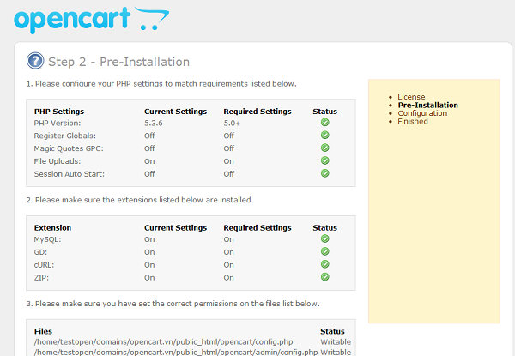515x356 pixels.
Task: Click the OpenCart logo
Action: pos(92,19)
